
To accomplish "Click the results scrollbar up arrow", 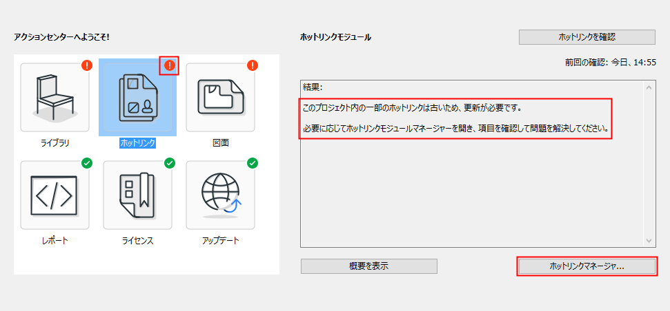I will click(x=649, y=87).
